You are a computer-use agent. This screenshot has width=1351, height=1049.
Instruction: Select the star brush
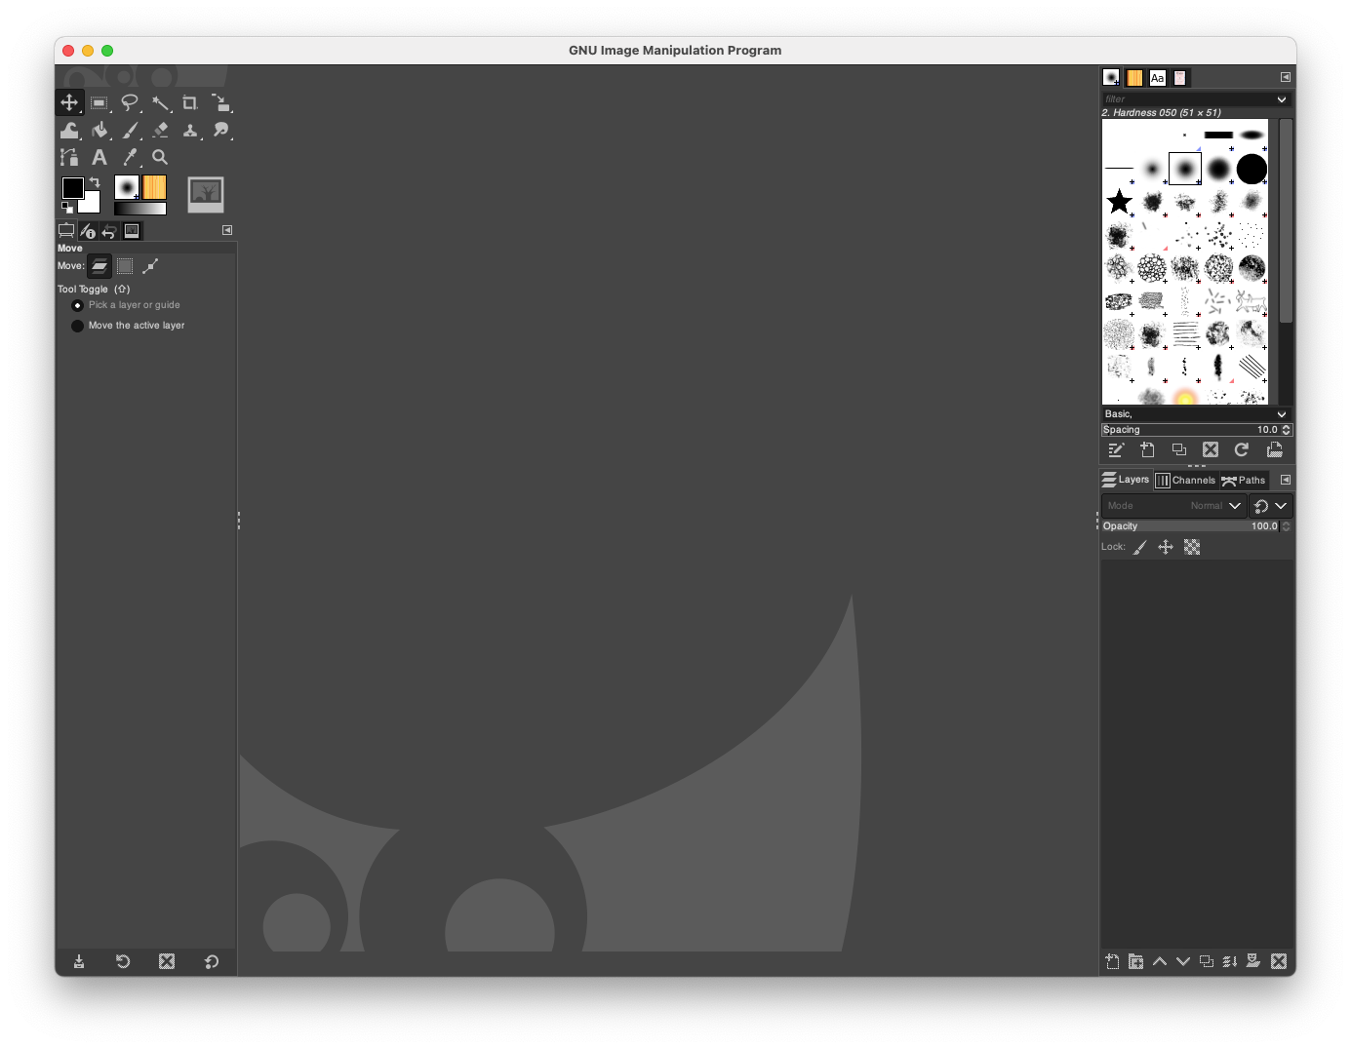1119,202
